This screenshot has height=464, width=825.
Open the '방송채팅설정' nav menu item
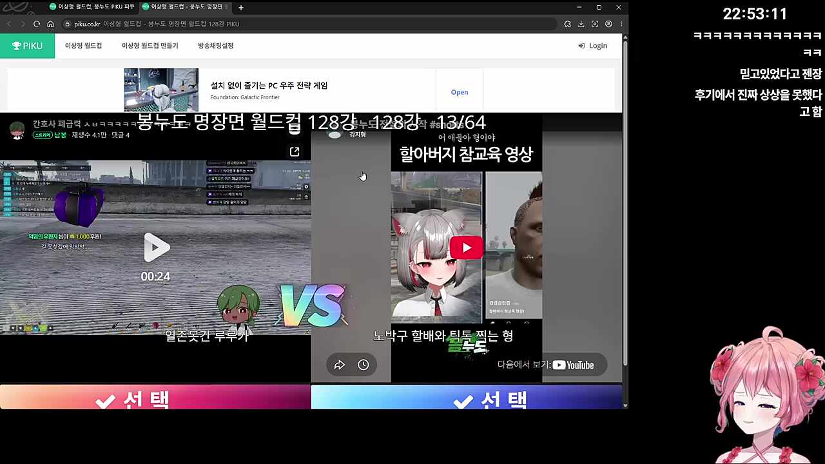click(215, 46)
